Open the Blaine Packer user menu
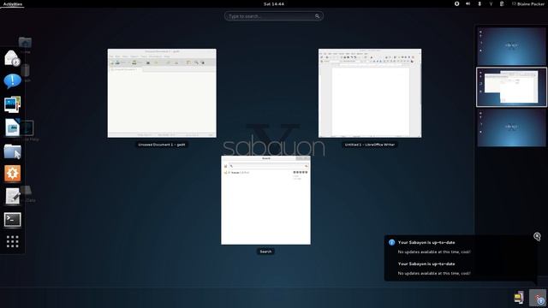 [x=528, y=3]
